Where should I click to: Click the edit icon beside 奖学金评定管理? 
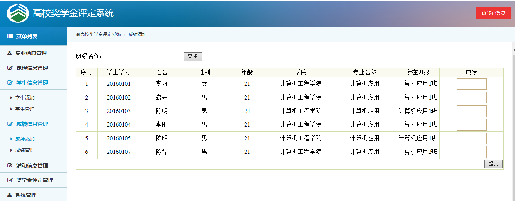coord(10,180)
